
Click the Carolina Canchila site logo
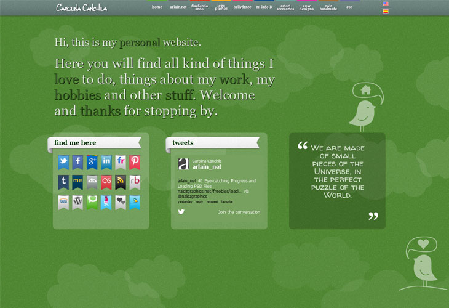82,7
